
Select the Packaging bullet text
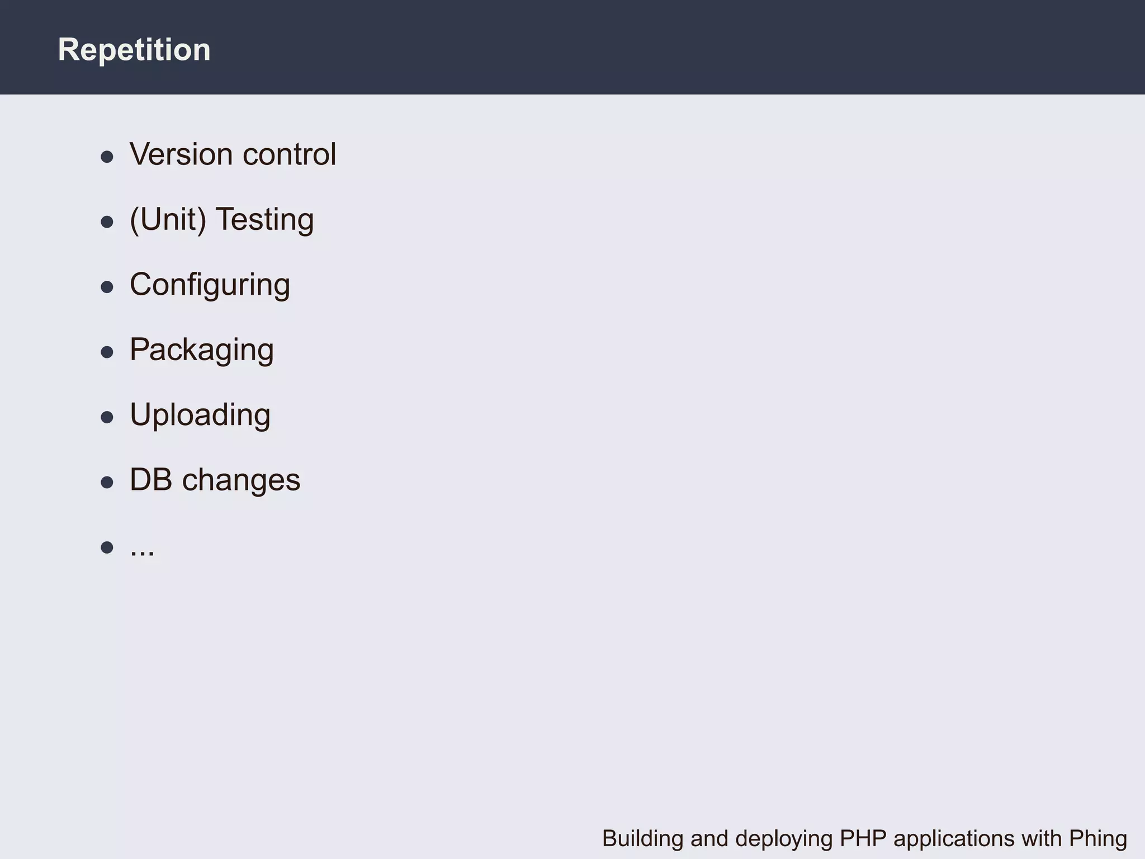(201, 350)
